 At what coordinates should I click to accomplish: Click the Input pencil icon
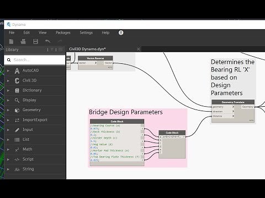[17, 130]
